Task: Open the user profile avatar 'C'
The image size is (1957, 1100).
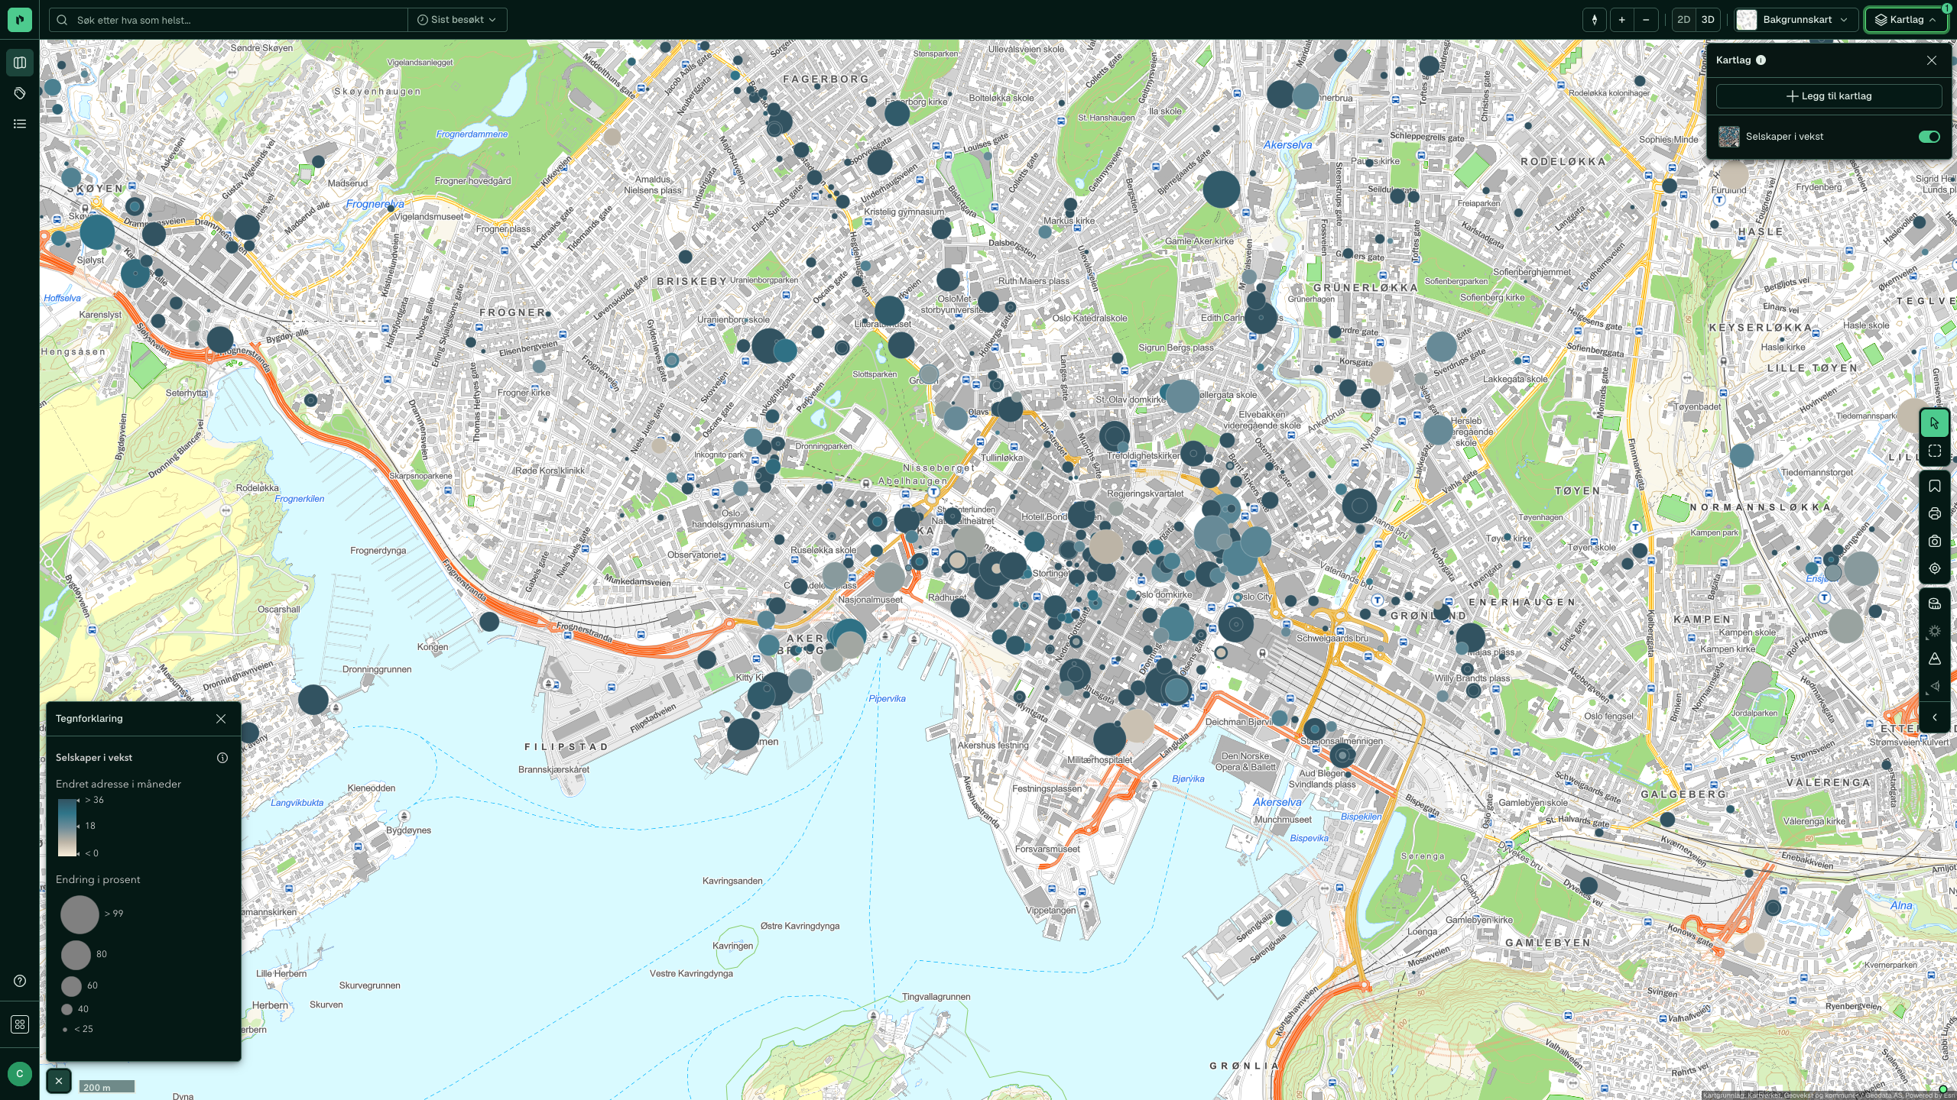Action: click(20, 1073)
